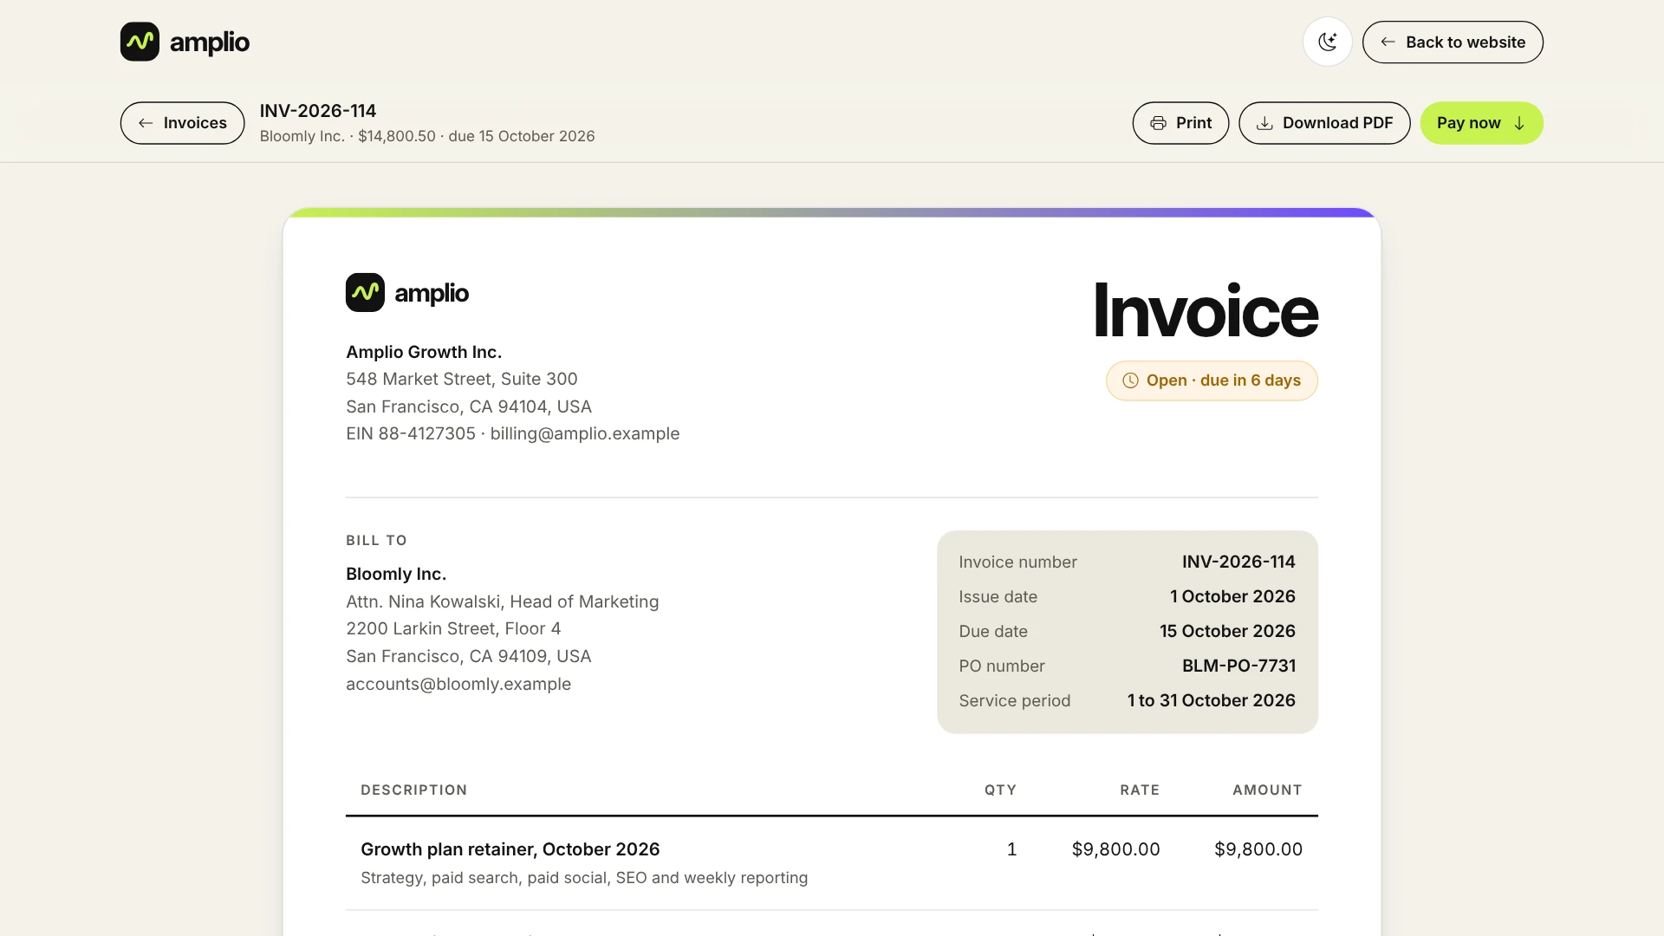Return to the Invoices list

click(182, 123)
